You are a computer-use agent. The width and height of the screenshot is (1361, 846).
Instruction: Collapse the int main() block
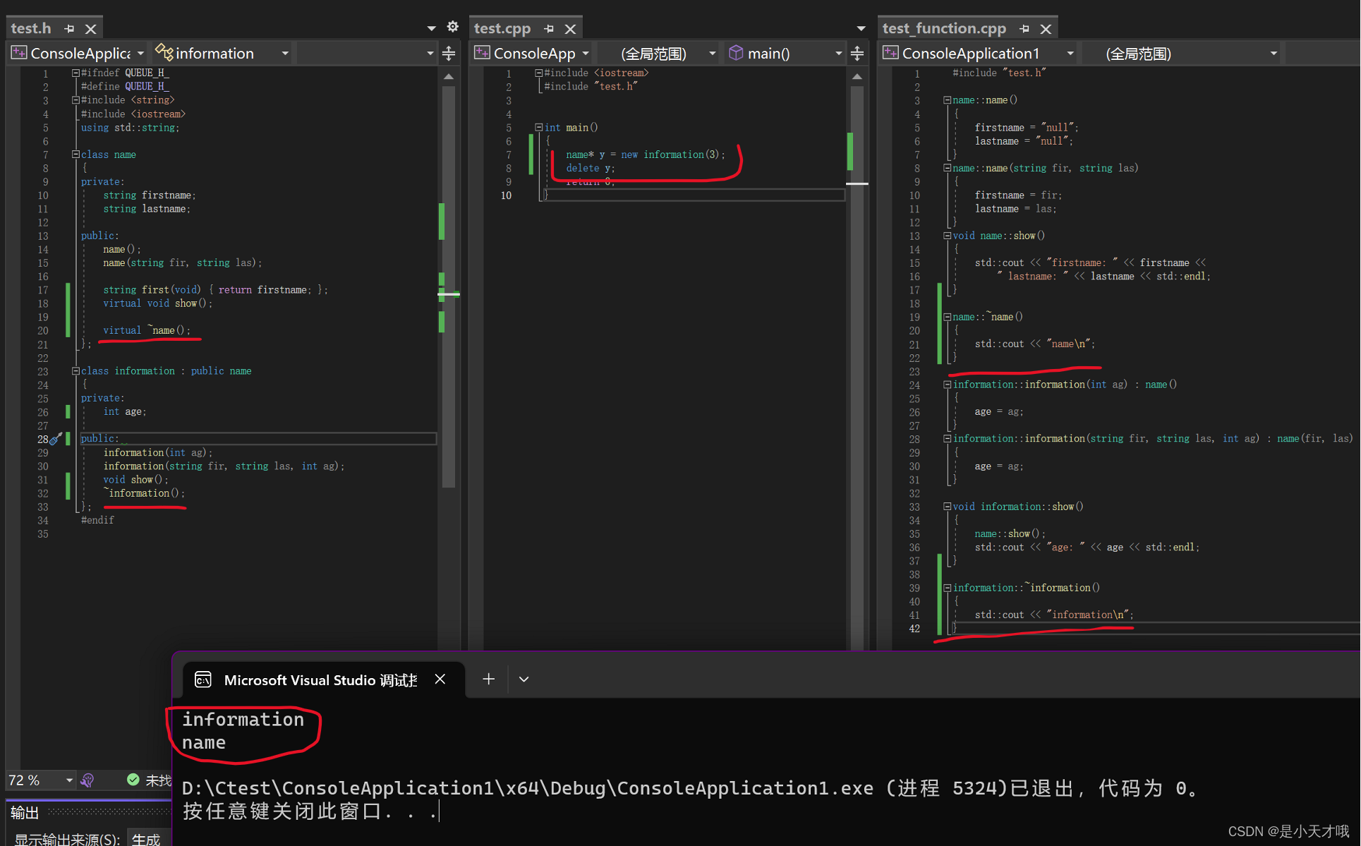pyautogui.click(x=538, y=128)
